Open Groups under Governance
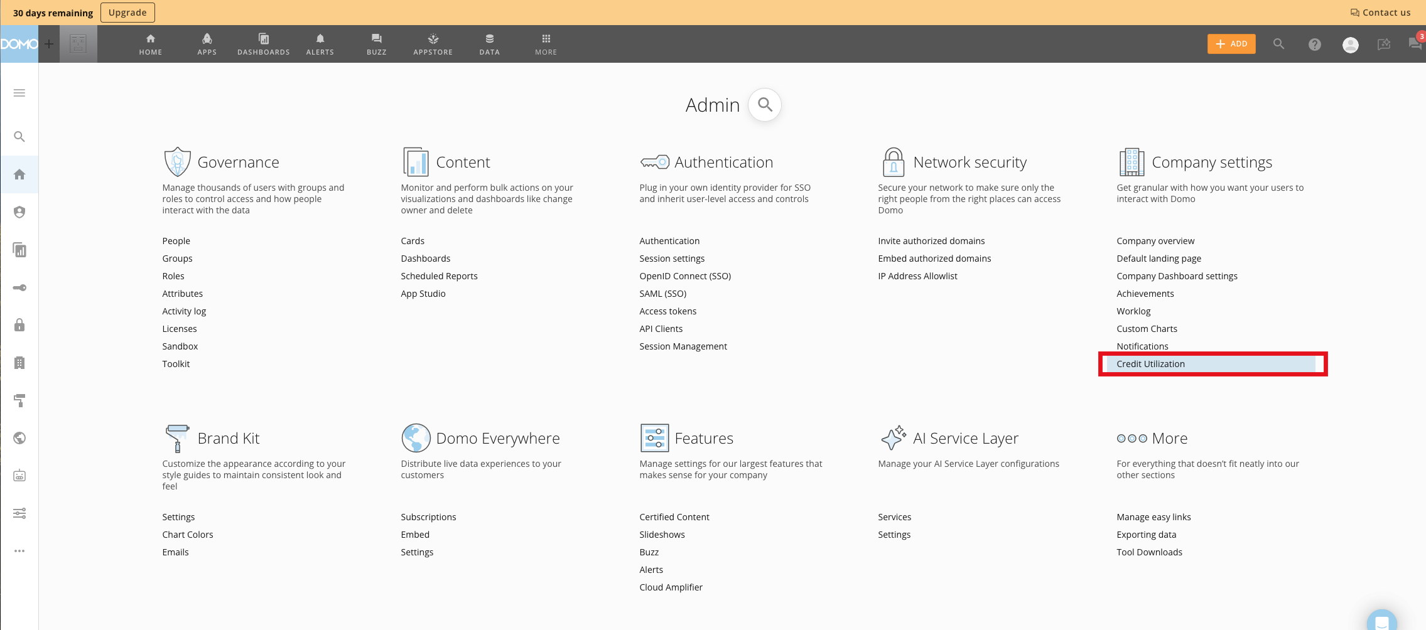This screenshot has width=1426, height=630. point(178,259)
